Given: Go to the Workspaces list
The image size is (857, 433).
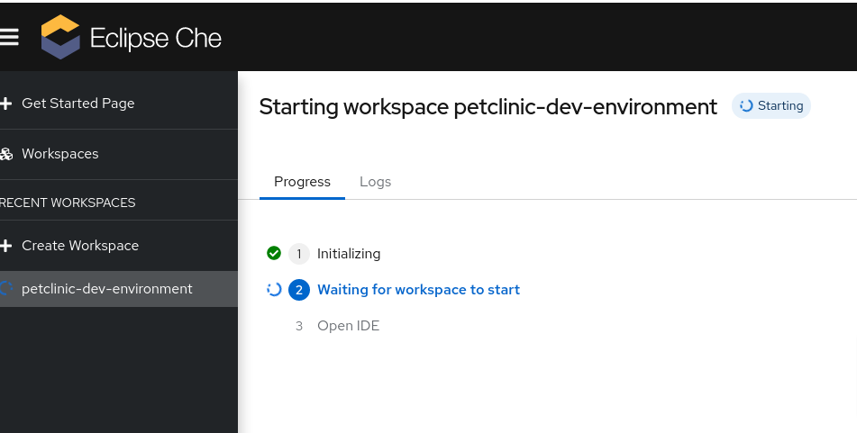Looking at the screenshot, I should tap(59, 154).
